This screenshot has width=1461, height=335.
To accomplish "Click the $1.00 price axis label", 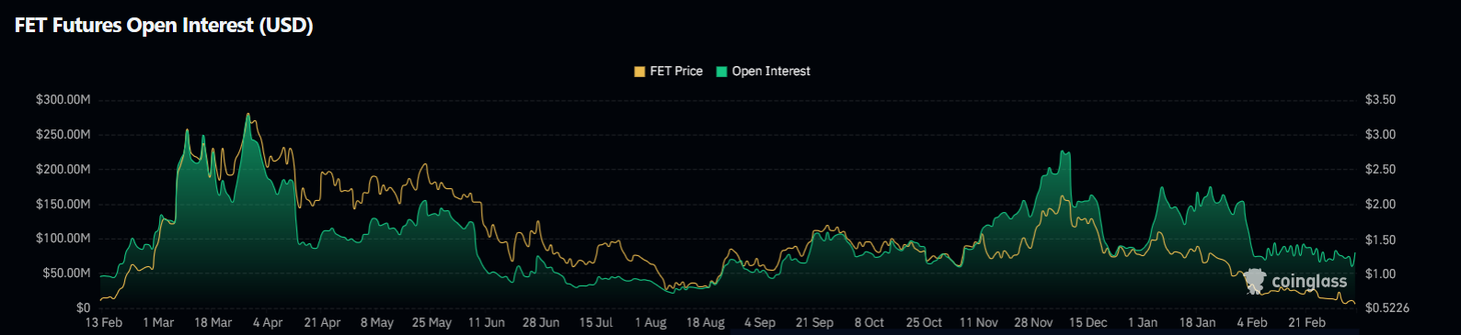I will [1380, 274].
